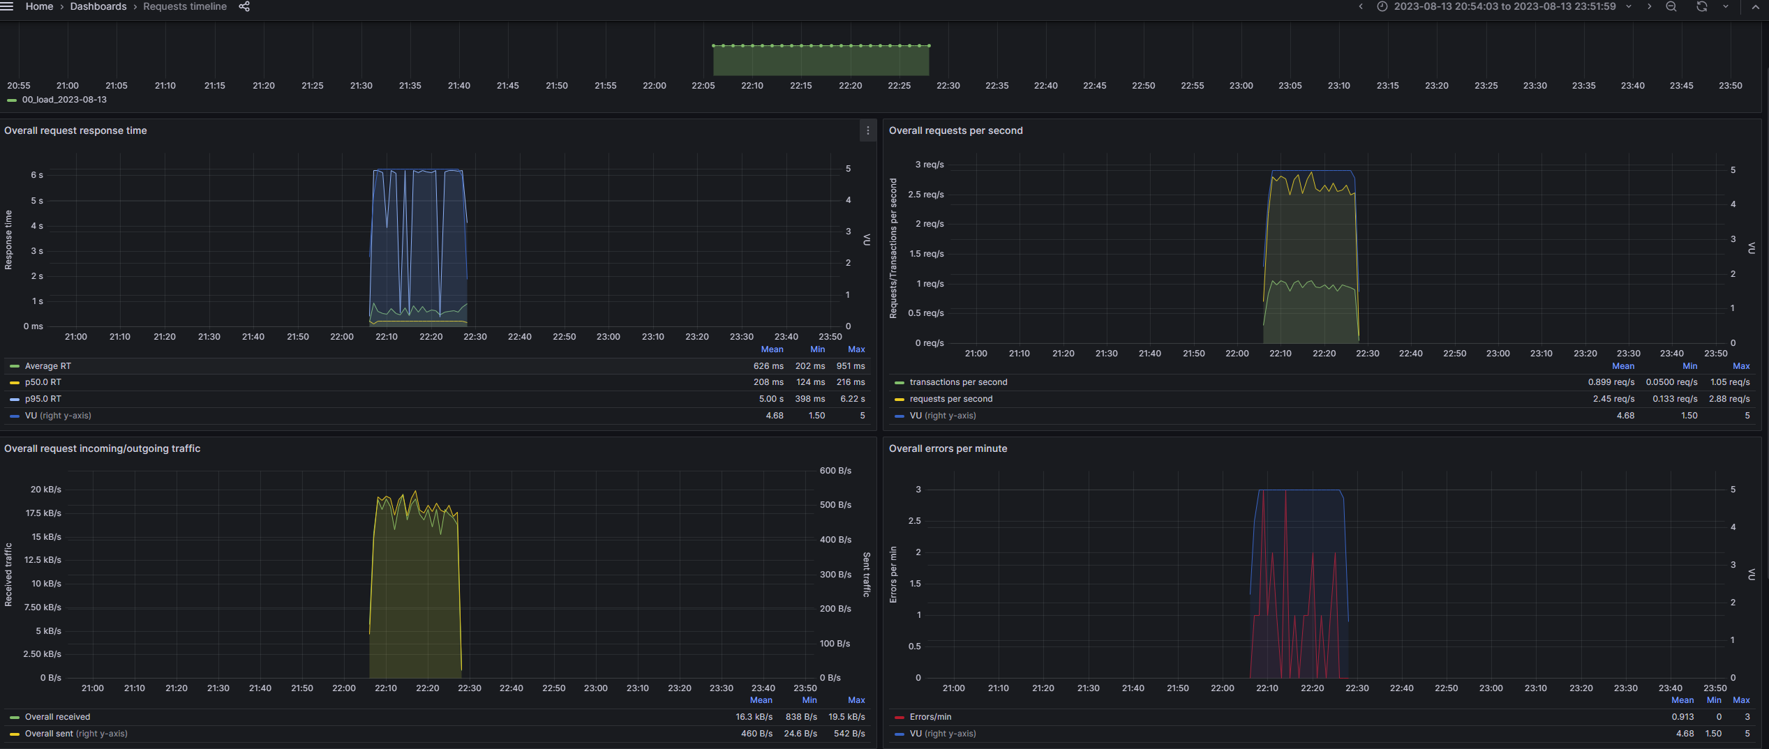The image size is (1769, 749).
Task: Toggle the Errors/min series
Action: click(x=930, y=717)
